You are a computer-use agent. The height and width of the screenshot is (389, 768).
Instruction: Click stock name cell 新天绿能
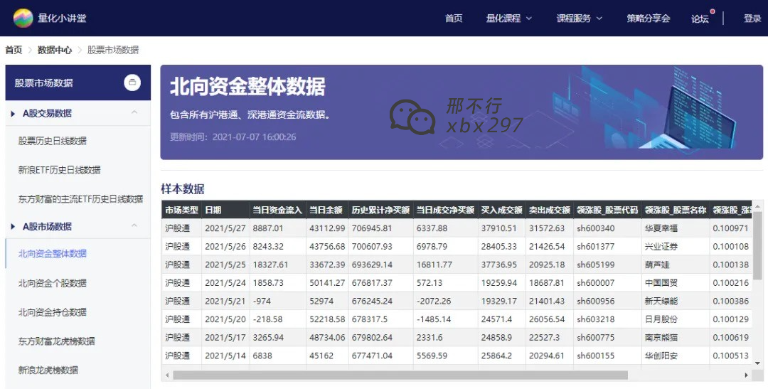pyautogui.click(x=676, y=301)
